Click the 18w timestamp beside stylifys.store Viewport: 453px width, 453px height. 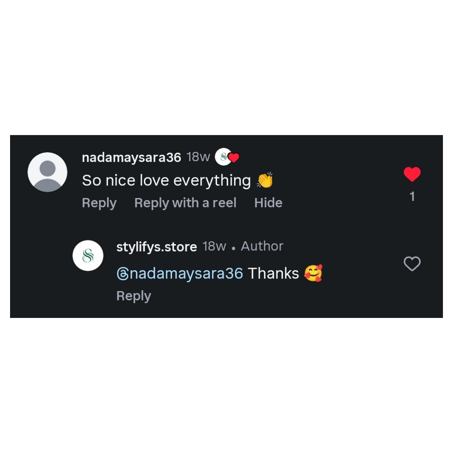(x=214, y=247)
